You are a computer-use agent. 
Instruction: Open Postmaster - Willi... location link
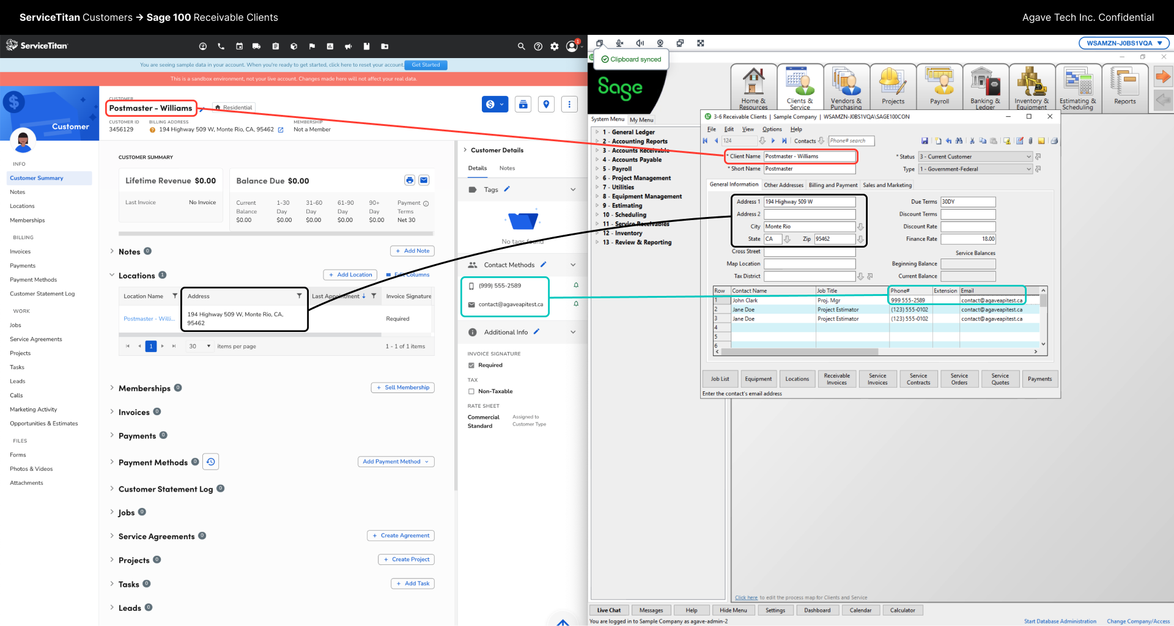(149, 319)
